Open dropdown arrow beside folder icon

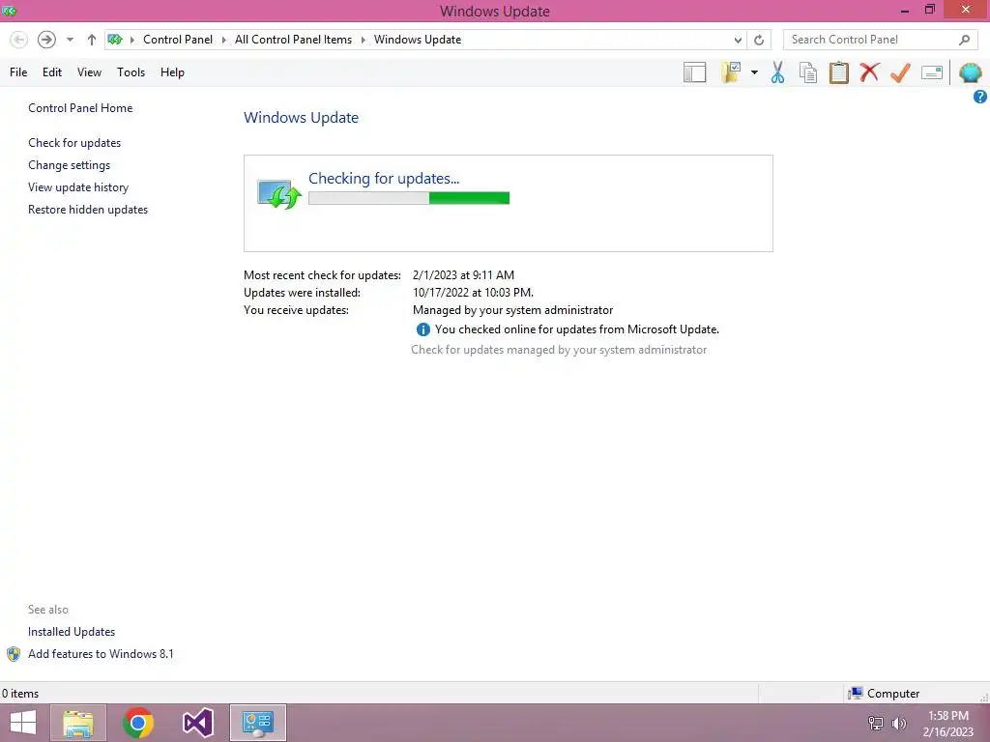tap(754, 72)
